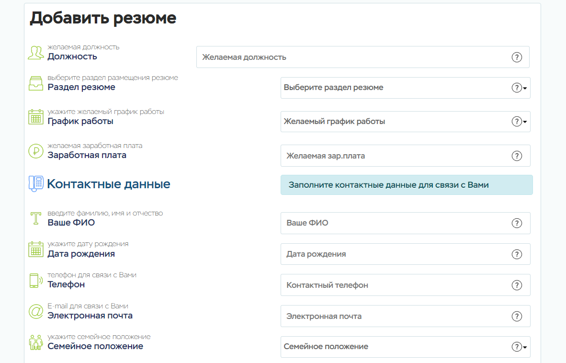Viewport: 566px width, 363px height.
Task: Click the help icon in the Ваше ФИО field
Action: pos(517,223)
